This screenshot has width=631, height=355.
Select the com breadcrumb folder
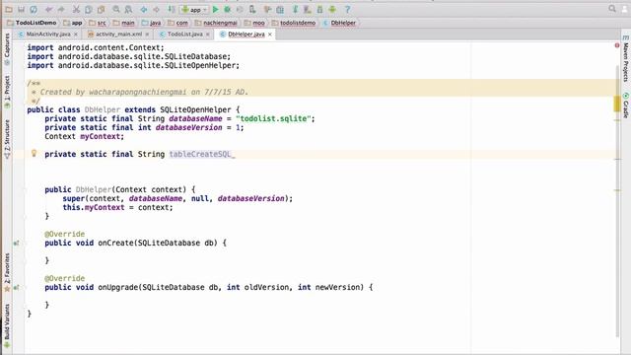point(177,23)
